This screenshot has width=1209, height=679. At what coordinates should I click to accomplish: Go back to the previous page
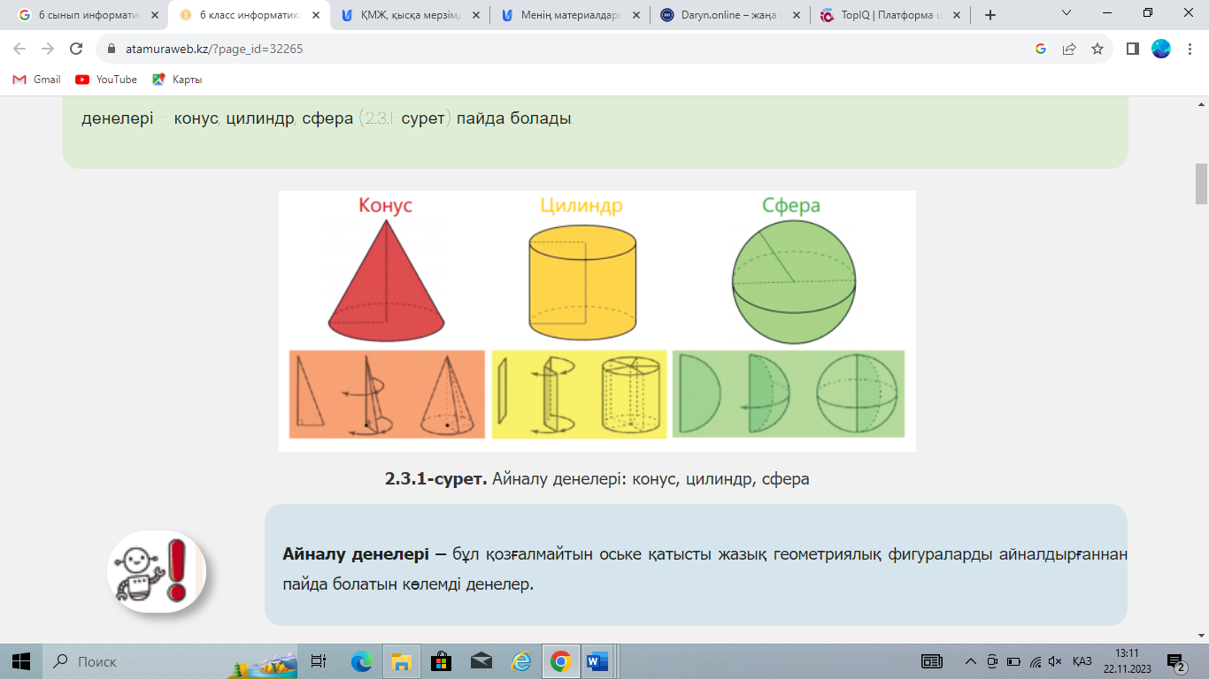19,50
